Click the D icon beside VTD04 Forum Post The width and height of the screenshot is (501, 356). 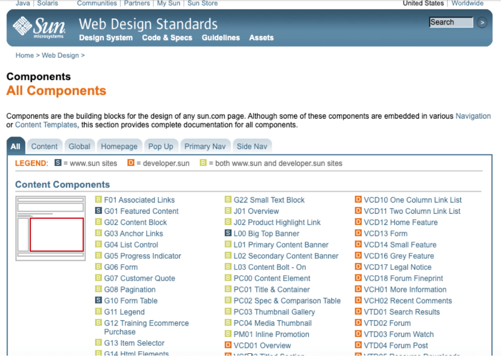click(358, 345)
